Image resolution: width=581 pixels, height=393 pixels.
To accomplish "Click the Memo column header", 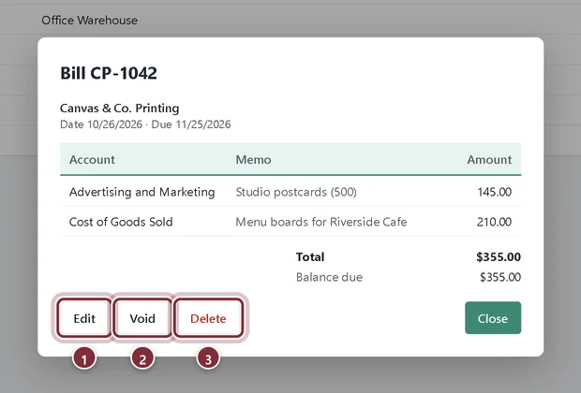I will click(x=253, y=159).
